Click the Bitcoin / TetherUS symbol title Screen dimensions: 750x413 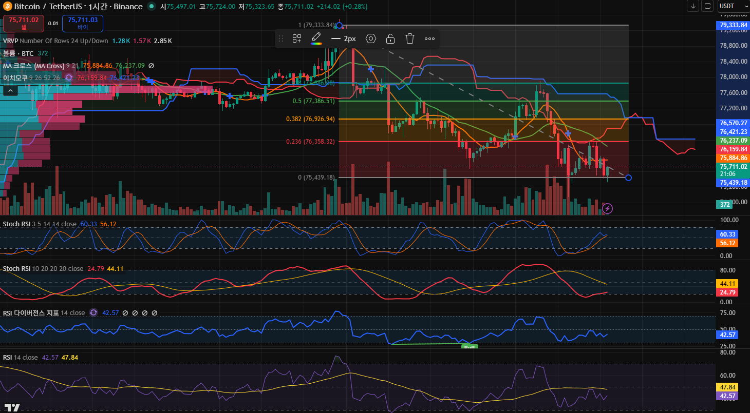[x=78, y=7]
